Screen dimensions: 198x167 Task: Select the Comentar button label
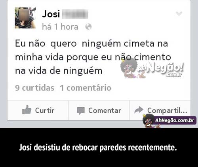tap(105, 110)
